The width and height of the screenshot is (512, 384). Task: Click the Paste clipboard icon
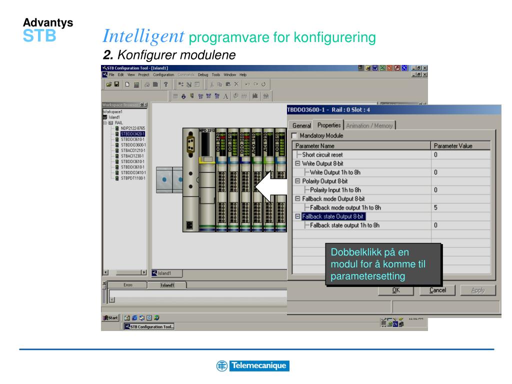click(x=228, y=84)
